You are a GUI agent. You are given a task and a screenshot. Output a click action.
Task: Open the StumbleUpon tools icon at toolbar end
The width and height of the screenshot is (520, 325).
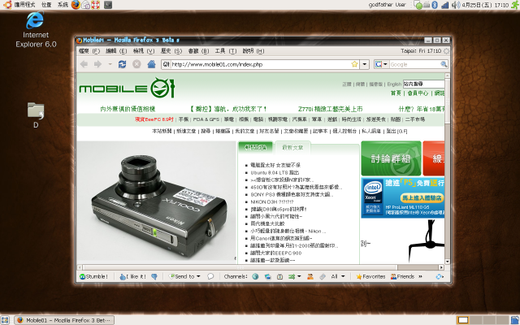coord(440,276)
